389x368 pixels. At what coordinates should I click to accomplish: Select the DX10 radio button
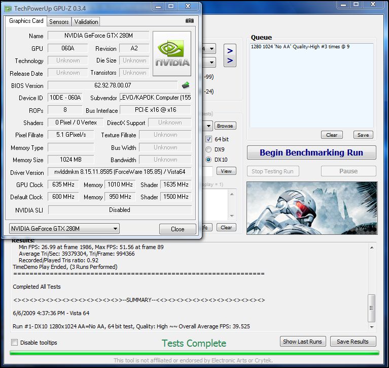(x=208, y=160)
